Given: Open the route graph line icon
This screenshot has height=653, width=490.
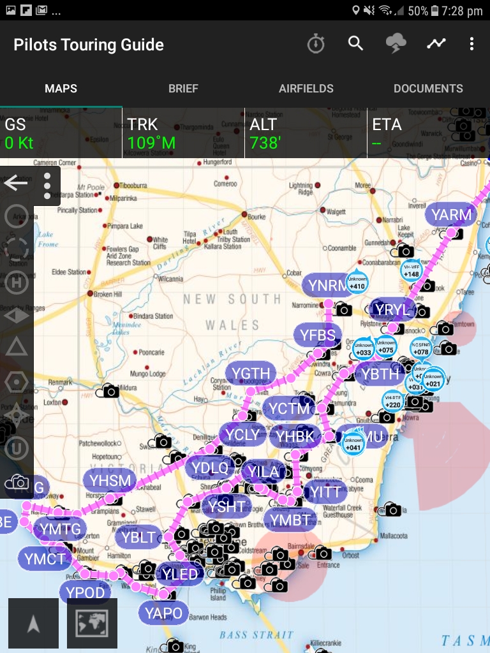Looking at the screenshot, I should tap(436, 43).
